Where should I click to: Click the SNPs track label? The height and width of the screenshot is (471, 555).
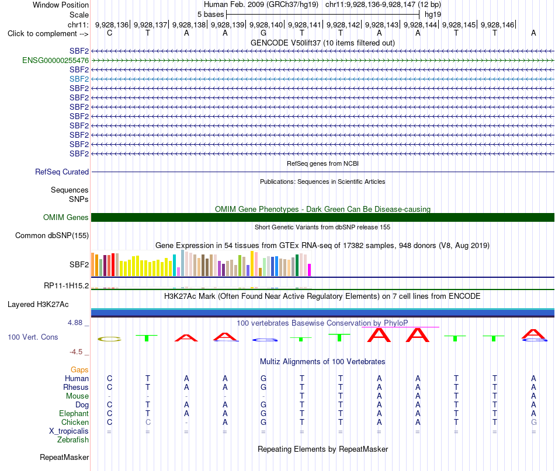(x=79, y=199)
